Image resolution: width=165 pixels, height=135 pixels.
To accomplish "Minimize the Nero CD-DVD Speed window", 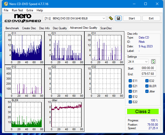I will click(x=134, y=4).
